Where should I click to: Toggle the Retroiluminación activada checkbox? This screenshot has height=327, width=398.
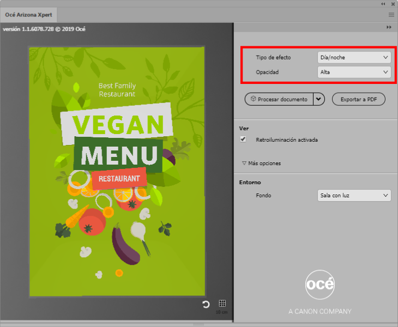point(243,140)
